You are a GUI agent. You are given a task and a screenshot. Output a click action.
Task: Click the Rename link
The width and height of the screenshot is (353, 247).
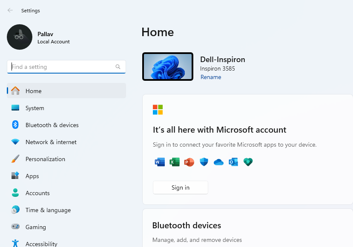[211, 77]
